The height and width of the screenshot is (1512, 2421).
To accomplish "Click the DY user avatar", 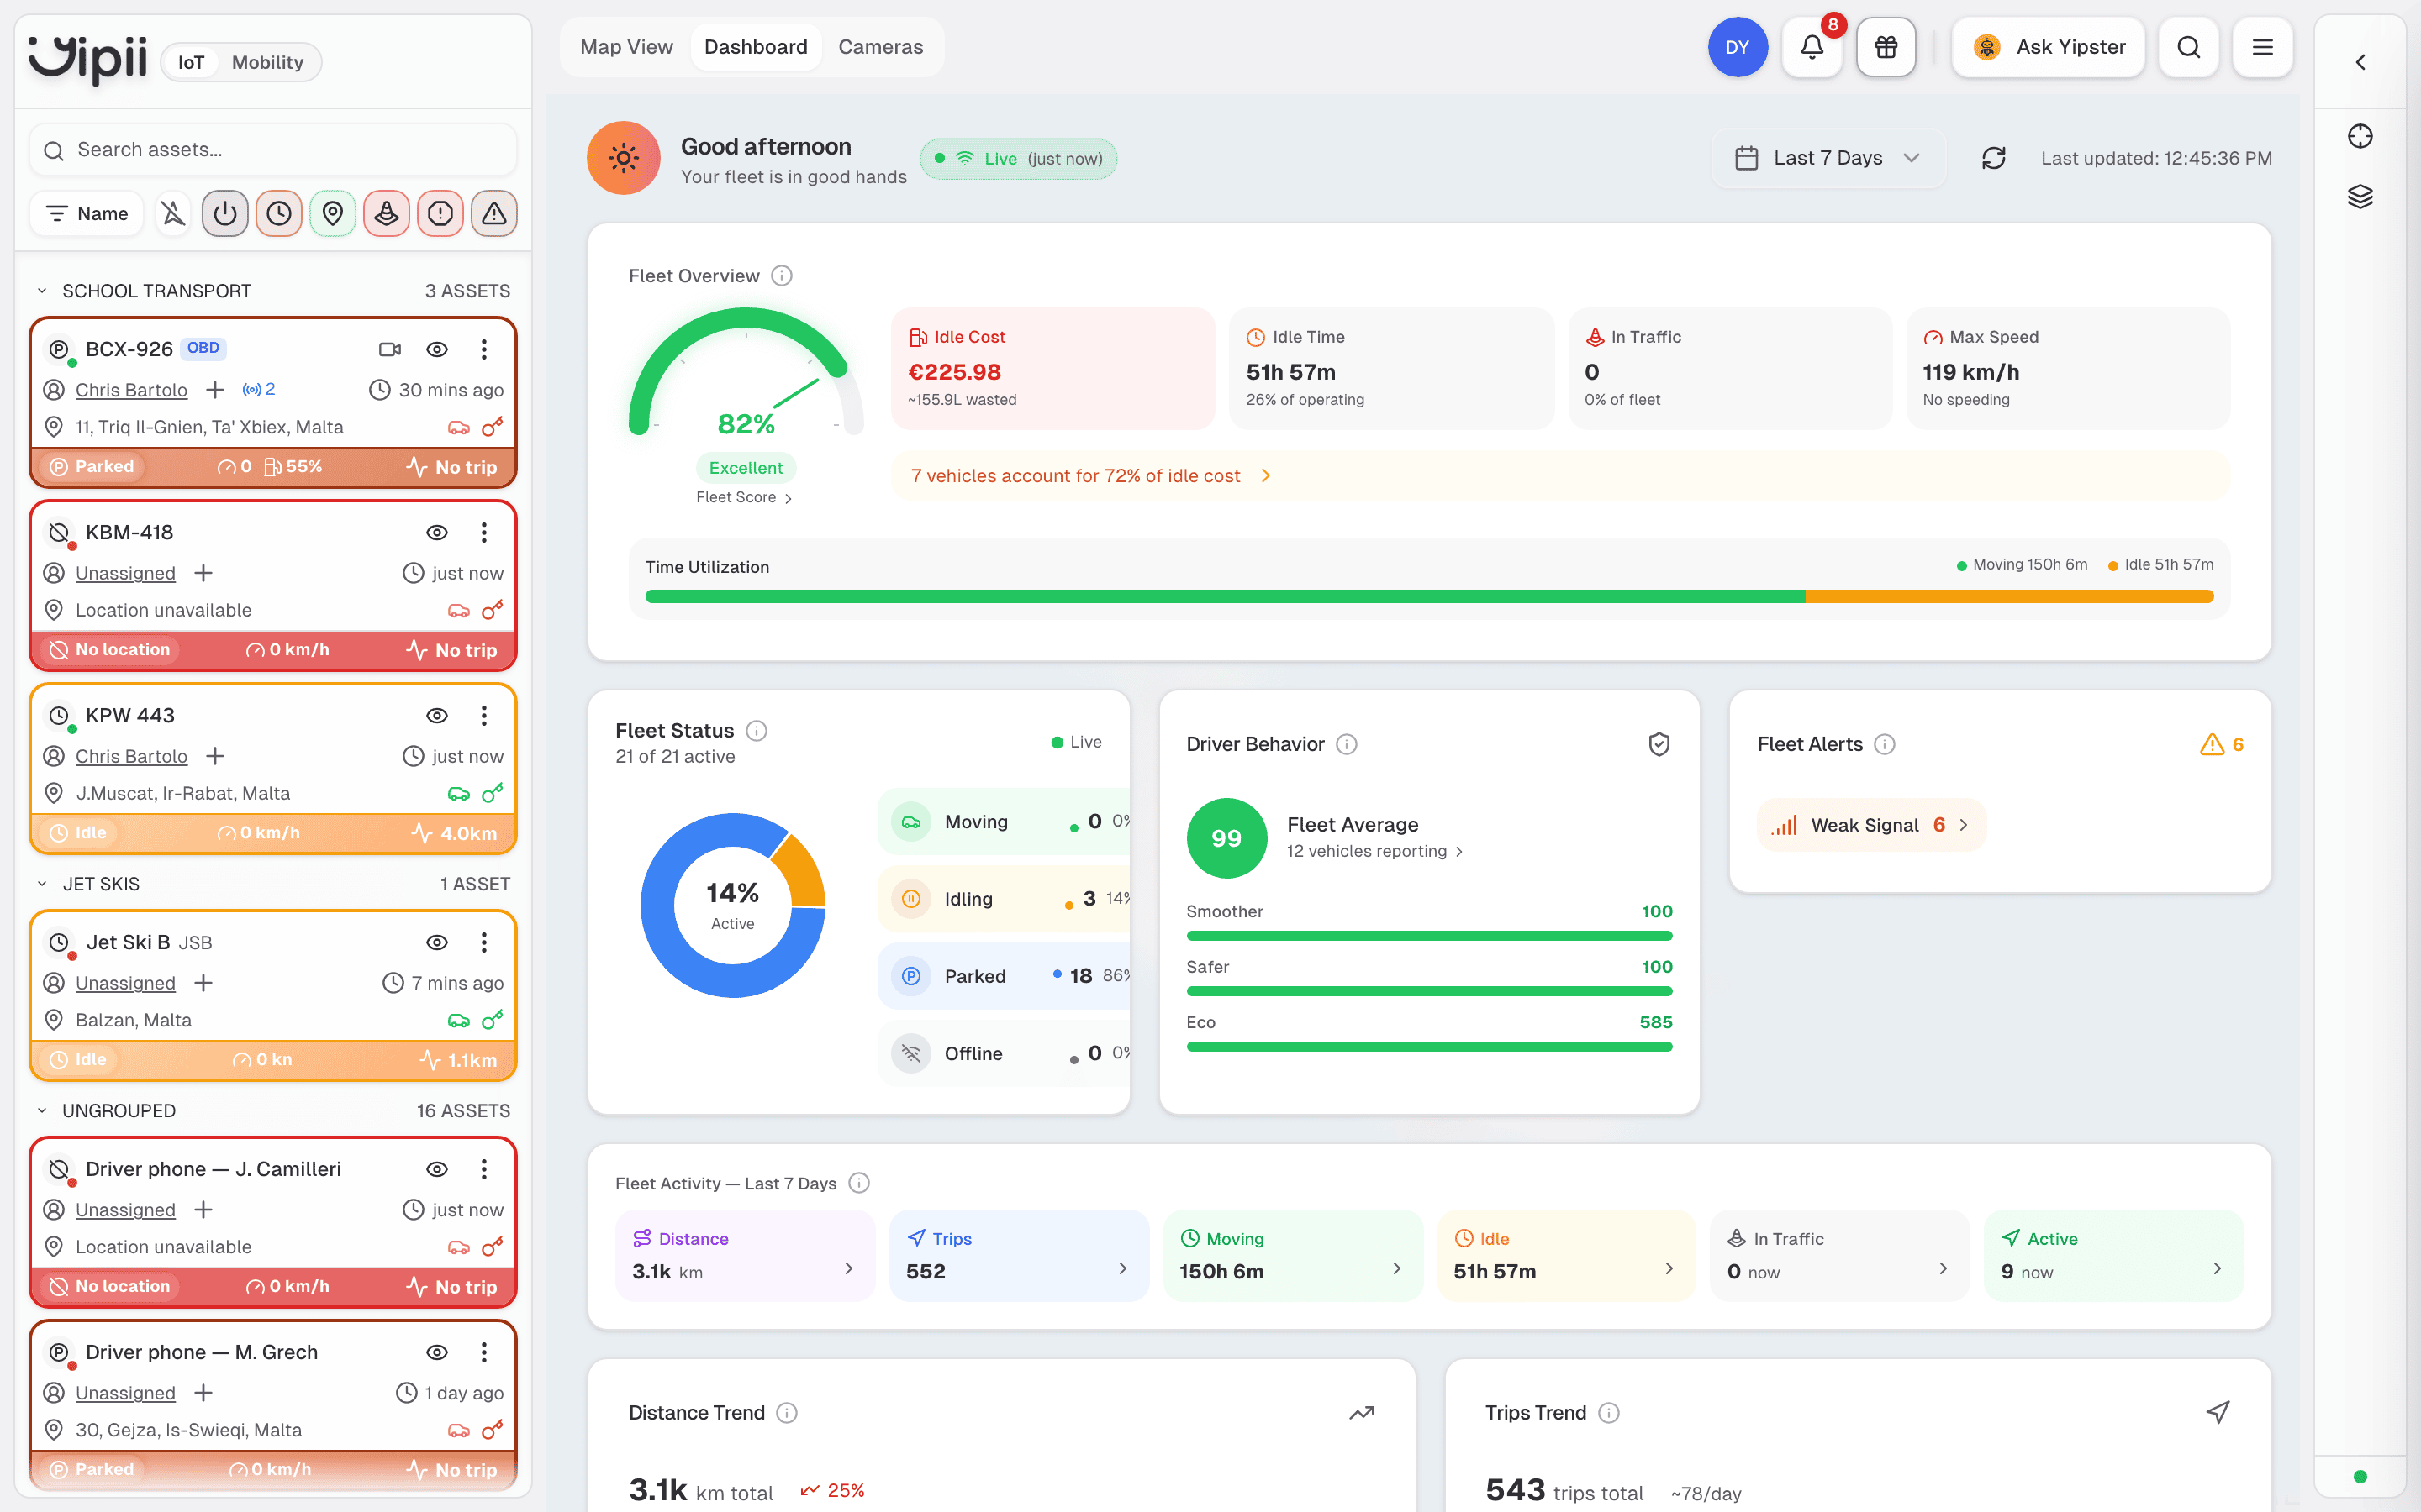I will (x=1738, y=47).
